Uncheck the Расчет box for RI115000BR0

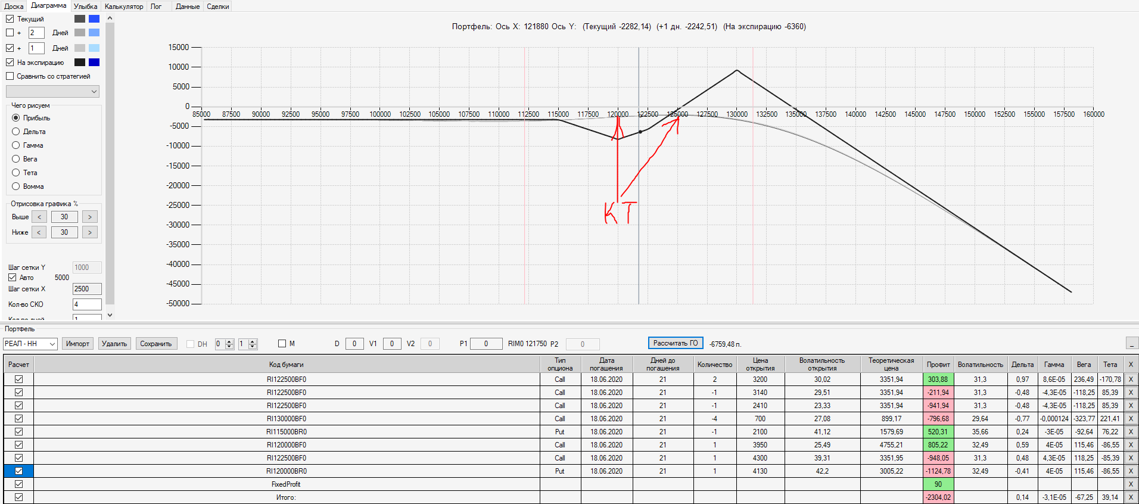(19, 432)
